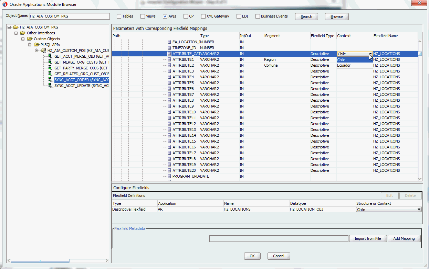Toggle the CP checkbox
The image size is (429, 269).
186,16
